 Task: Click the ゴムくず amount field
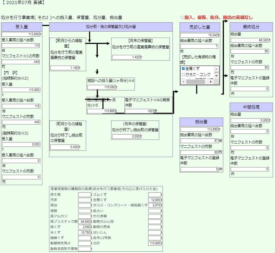(155, 194)
